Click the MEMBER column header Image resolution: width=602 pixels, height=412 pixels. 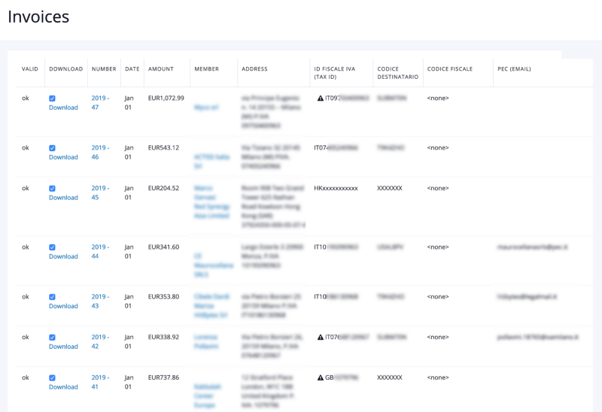click(206, 69)
